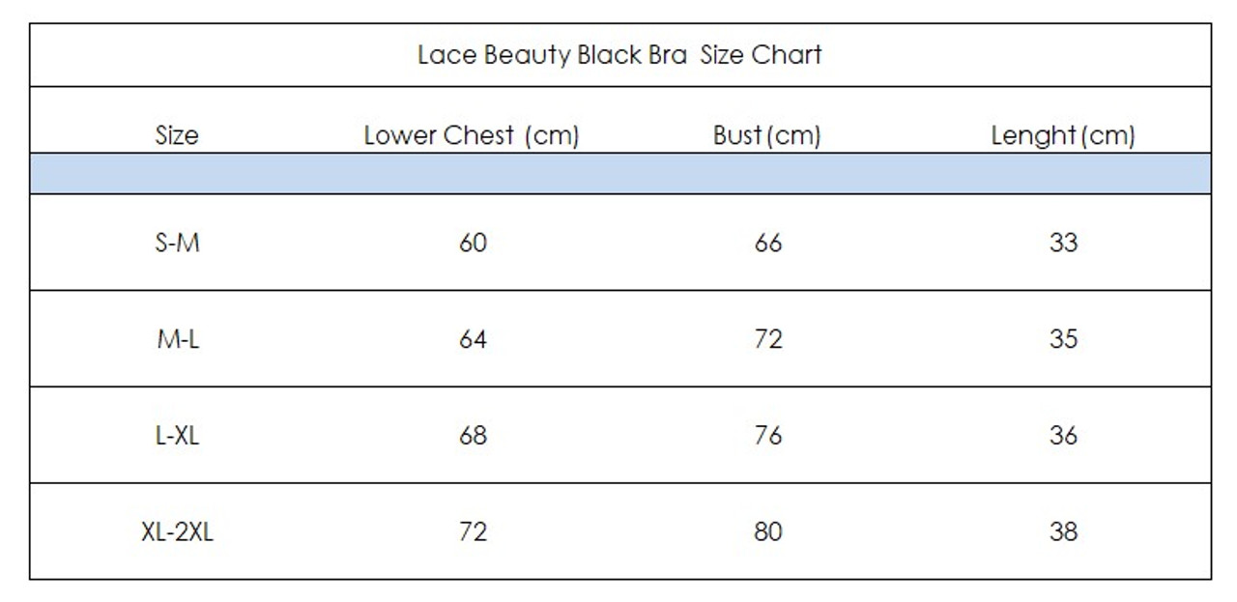Click length value 35 in M-L row
Image resolution: width=1237 pixels, height=602 pixels.
click(x=1063, y=339)
